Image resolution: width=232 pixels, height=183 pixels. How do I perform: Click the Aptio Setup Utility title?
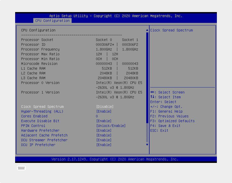click(116, 16)
